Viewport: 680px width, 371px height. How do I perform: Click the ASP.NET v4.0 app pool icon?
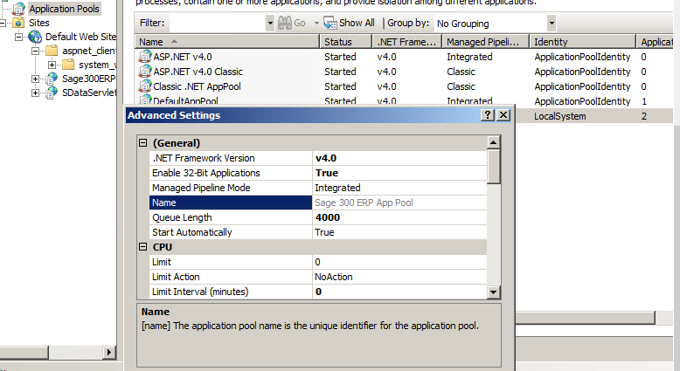coord(146,57)
